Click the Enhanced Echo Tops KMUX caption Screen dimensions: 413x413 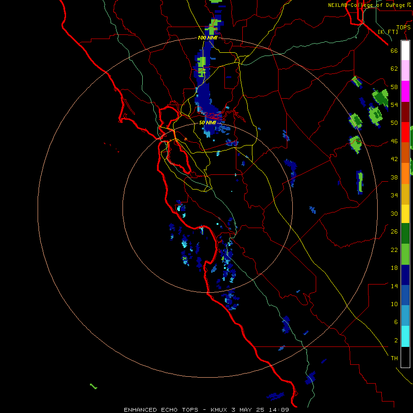tap(206, 410)
